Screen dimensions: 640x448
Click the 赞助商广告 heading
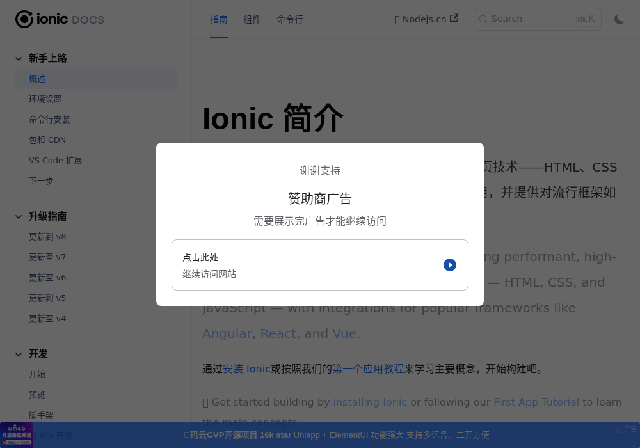pyautogui.click(x=319, y=198)
